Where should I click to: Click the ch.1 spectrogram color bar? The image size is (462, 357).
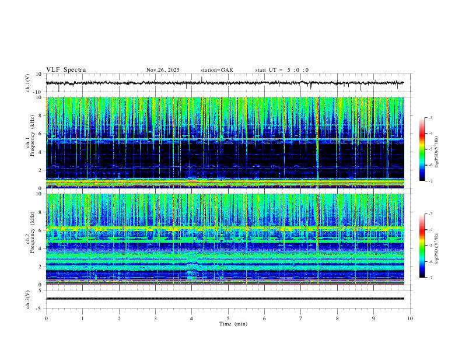click(x=422, y=149)
